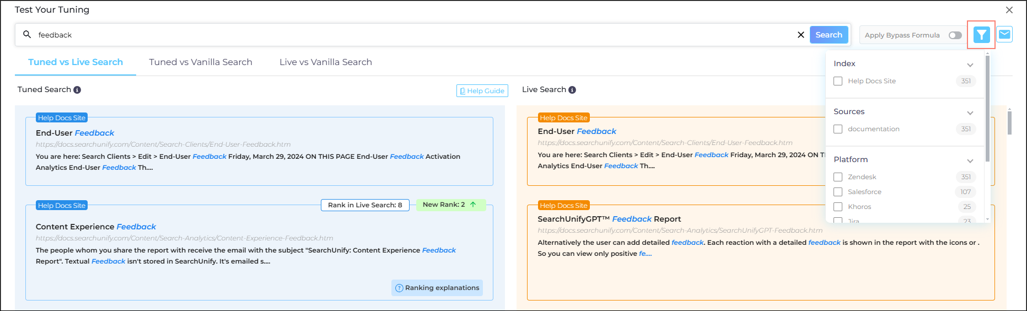The height and width of the screenshot is (311, 1027).
Task: Click the blue envelope email icon
Action: (x=1004, y=35)
